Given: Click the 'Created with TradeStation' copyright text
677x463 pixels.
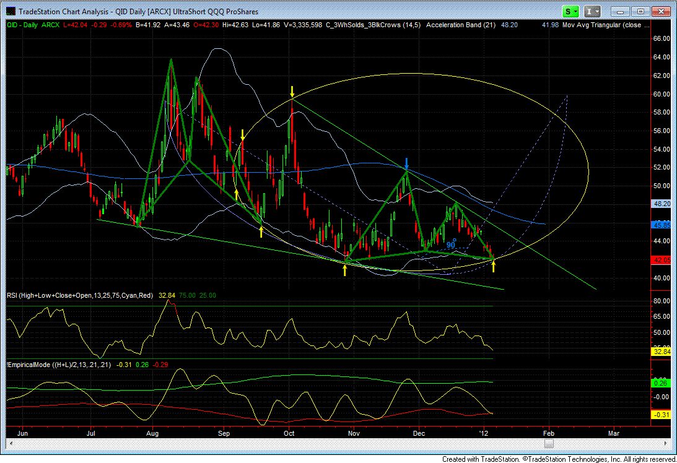Looking at the screenshot, I should pyautogui.click(x=559, y=459).
